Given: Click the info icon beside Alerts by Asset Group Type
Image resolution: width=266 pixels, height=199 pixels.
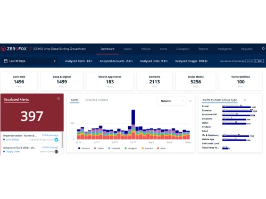Looking at the screenshot, I should coord(245,100).
